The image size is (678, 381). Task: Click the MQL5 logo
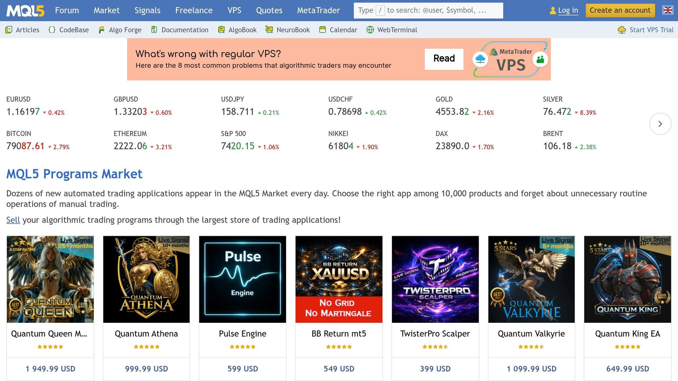tap(25, 11)
